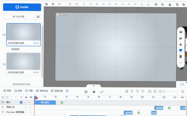Click the green keyframe diamond in the 镜头 row
The image size is (187, 116).
tap(62, 103)
